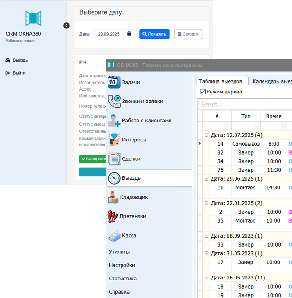Click the Search field above the table
The width and height of the screenshot is (292, 298).
point(245,104)
